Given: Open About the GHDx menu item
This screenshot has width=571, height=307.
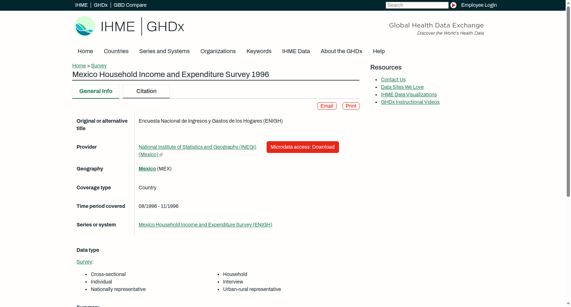Looking at the screenshot, I should point(342,51).
